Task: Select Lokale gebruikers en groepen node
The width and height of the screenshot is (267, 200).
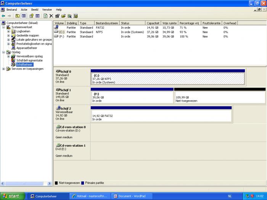Action: pos(34,40)
